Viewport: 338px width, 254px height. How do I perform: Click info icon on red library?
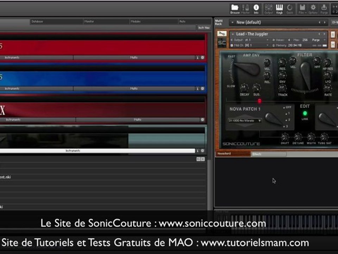198,58
